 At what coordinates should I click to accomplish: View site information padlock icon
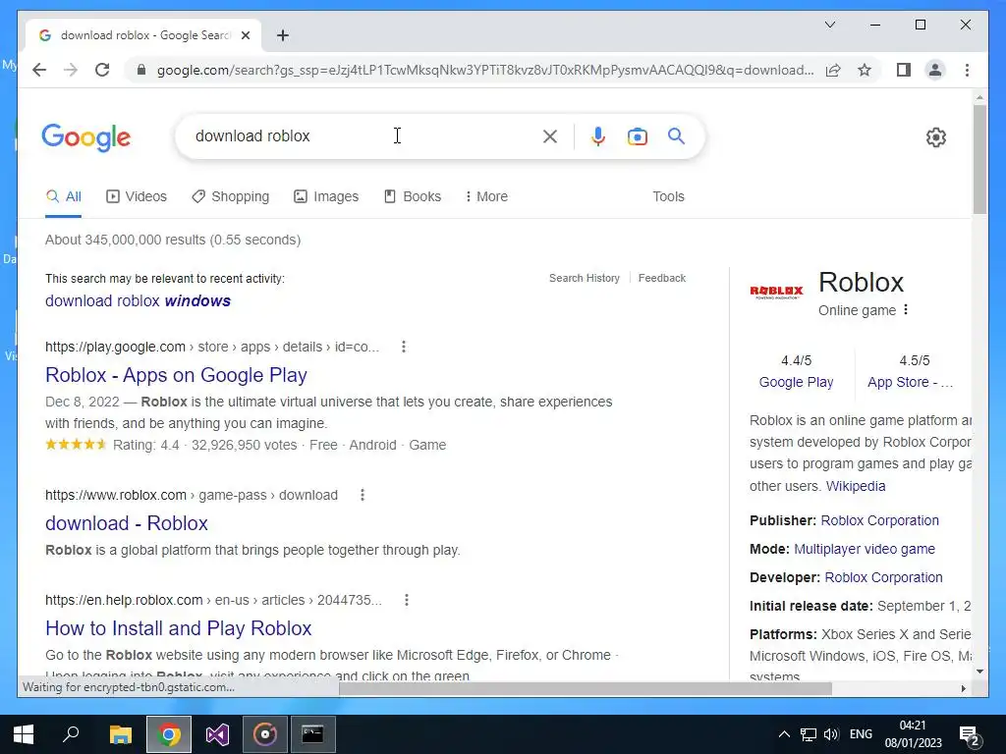(x=141, y=70)
